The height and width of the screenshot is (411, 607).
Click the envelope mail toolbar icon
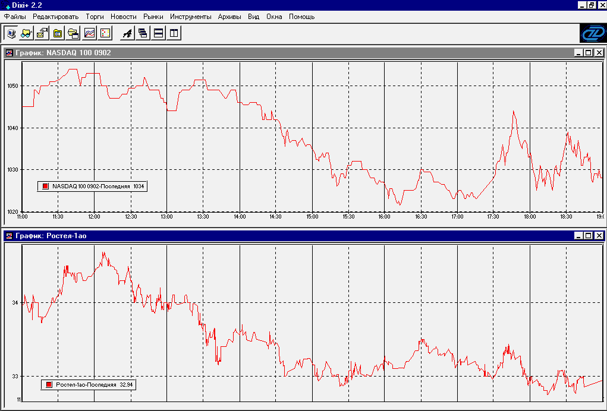tap(42, 33)
